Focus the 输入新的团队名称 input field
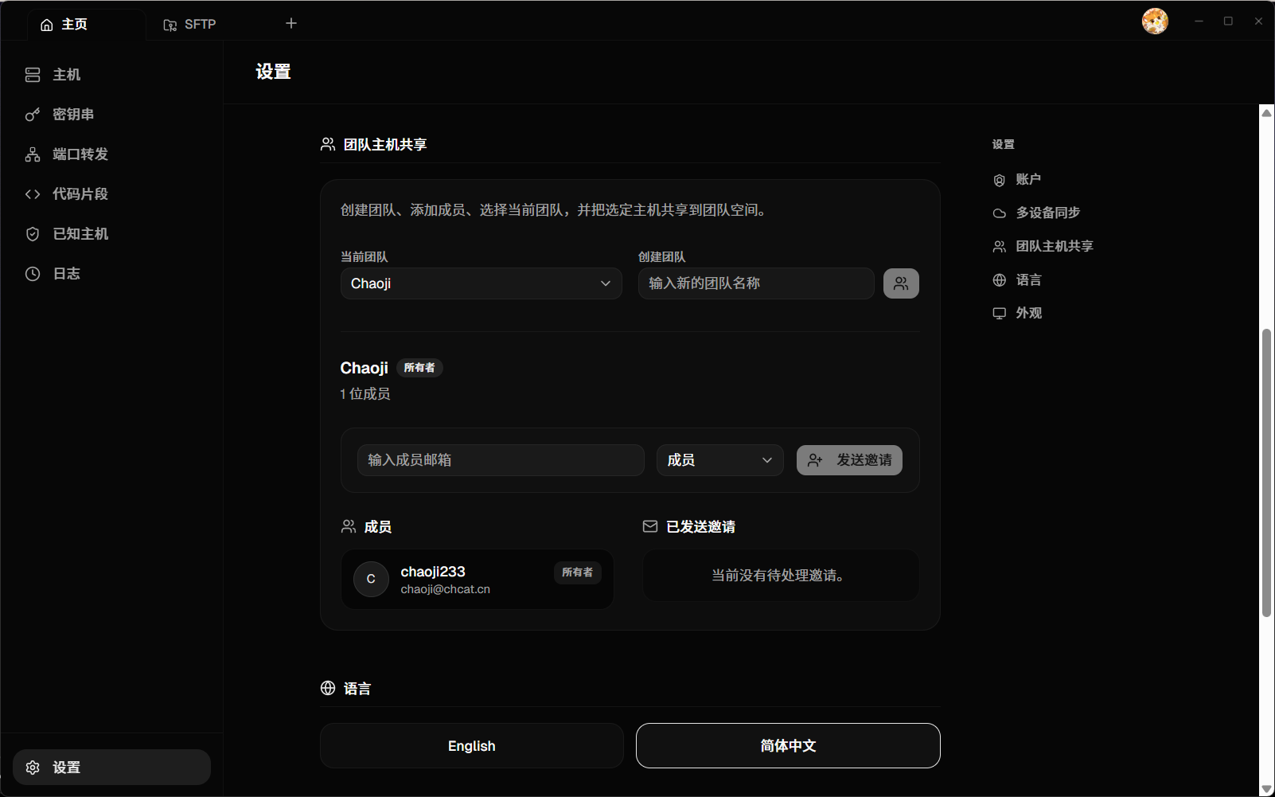The width and height of the screenshot is (1275, 797). (x=756, y=283)
